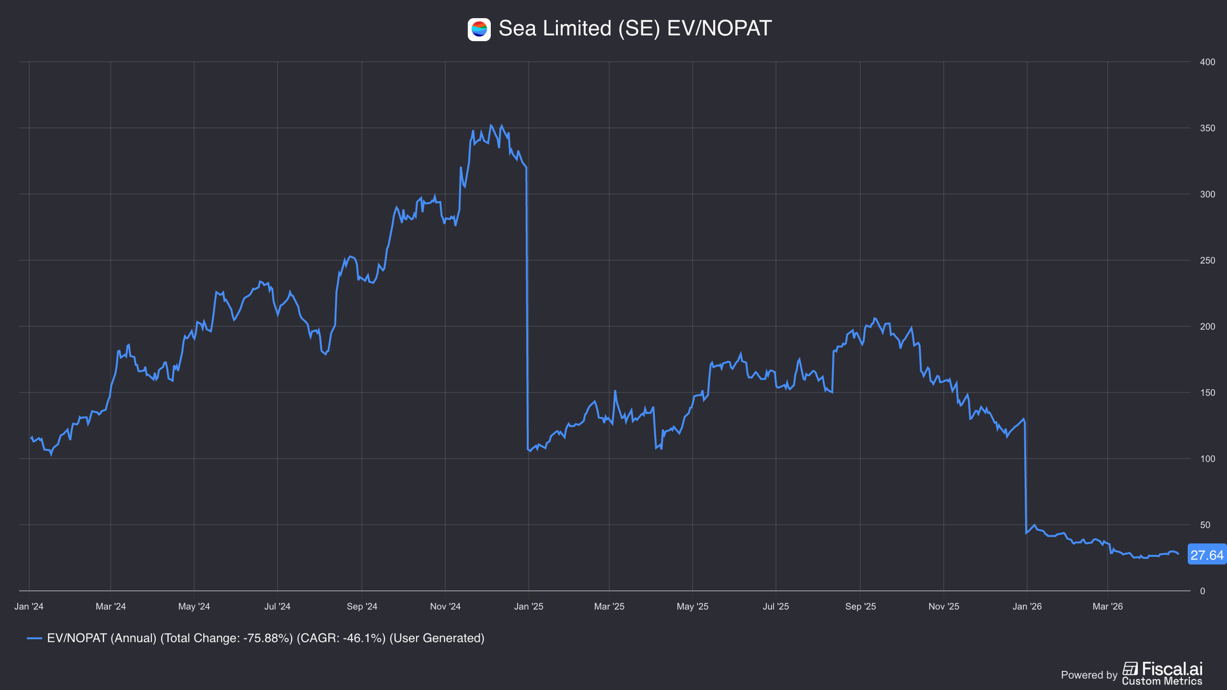The height and width of the screenshot is (690, 1227).
Task: Click the Powered by text
Action: (1089, 675)
